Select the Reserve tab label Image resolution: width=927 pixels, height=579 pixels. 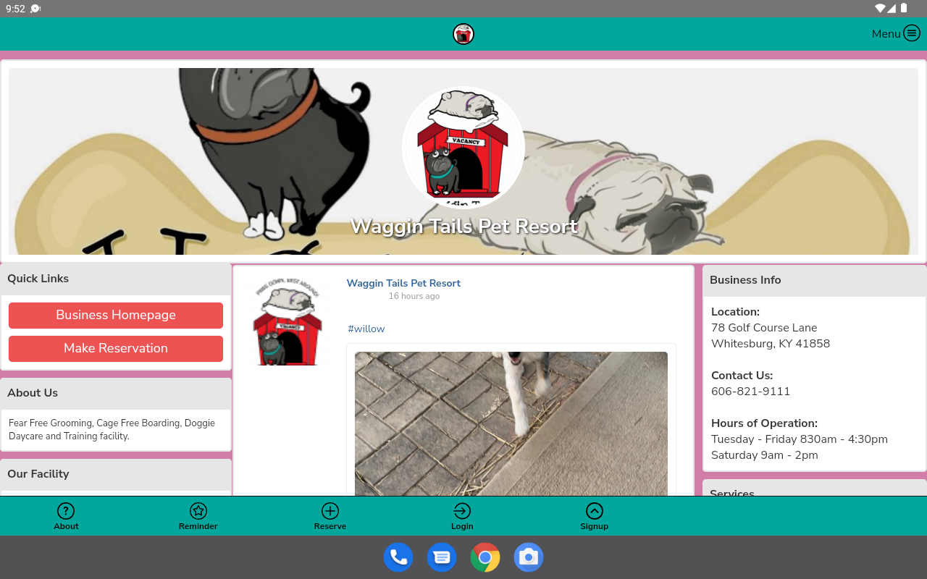click(330, 526)
